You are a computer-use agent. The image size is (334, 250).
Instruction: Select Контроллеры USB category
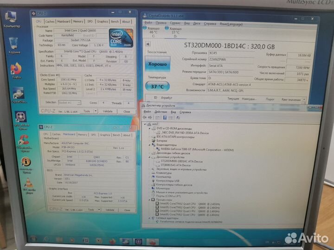tap(167, 181)
